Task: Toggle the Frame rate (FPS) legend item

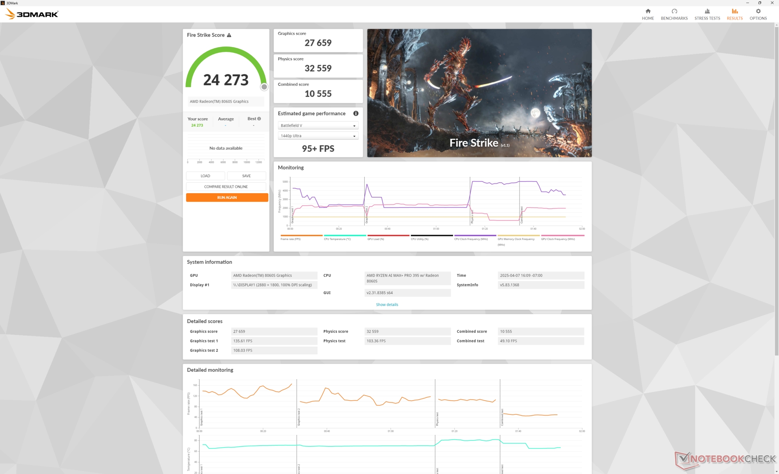Action: (x=291, y=239)
